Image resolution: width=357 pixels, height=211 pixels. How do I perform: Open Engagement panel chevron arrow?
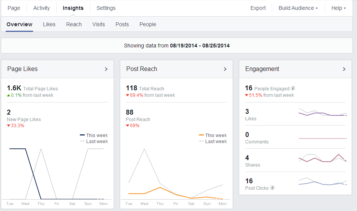[x=344, y=69]
